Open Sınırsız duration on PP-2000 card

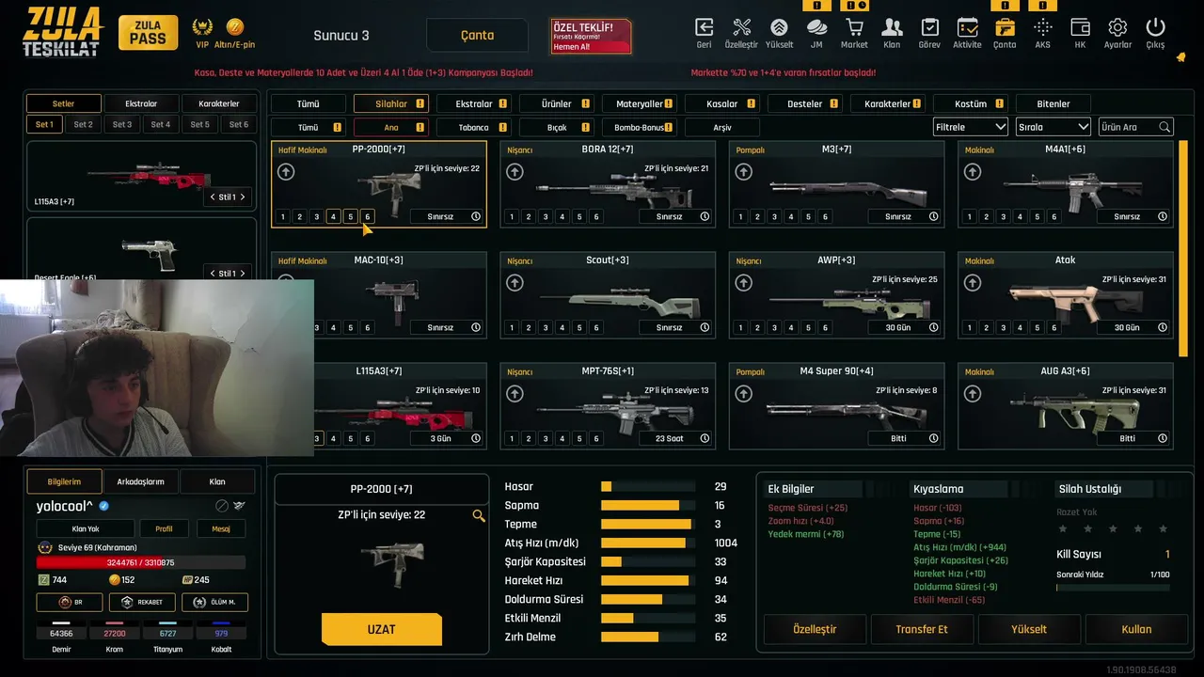(x=447, y=216)
